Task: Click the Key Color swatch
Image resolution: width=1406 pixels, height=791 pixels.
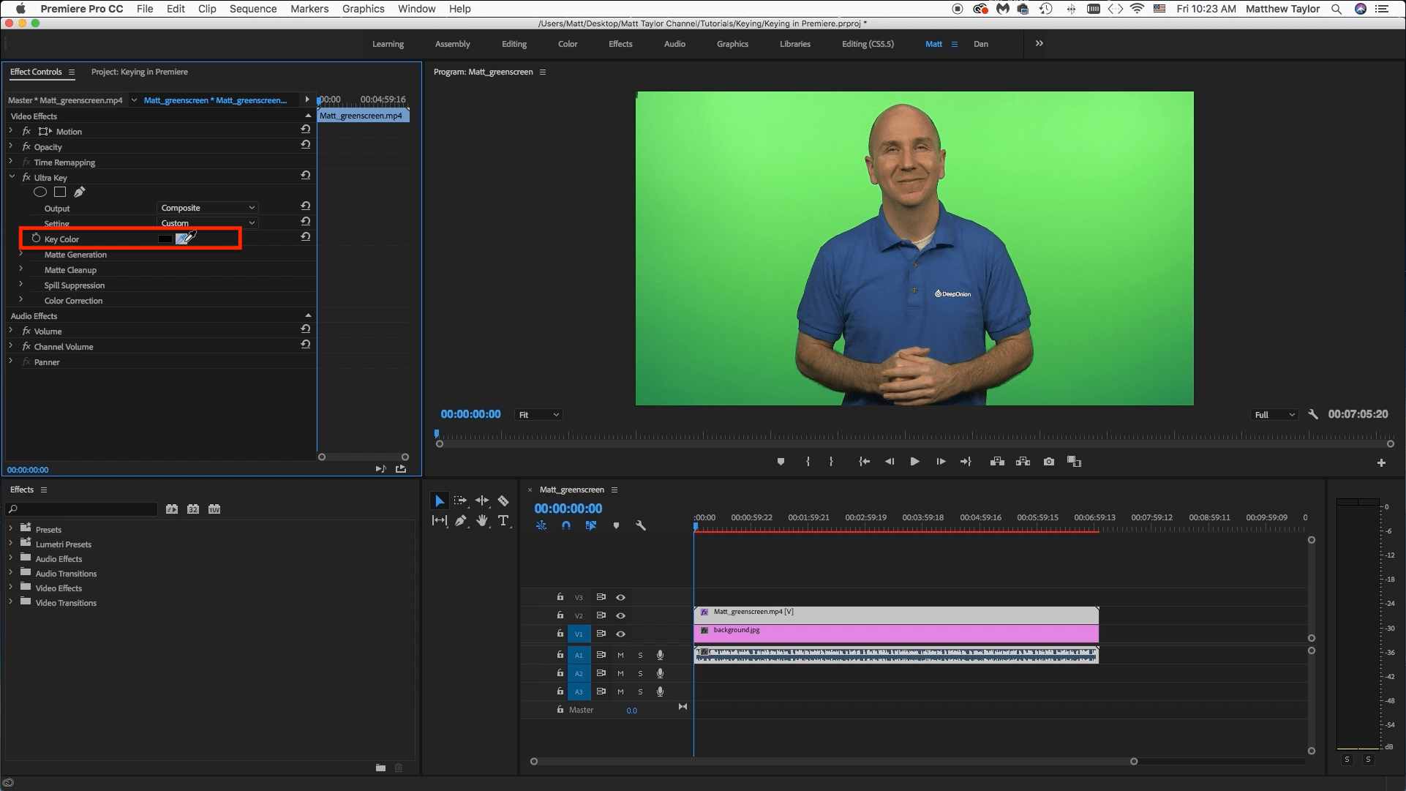Action: coord(165,239)
